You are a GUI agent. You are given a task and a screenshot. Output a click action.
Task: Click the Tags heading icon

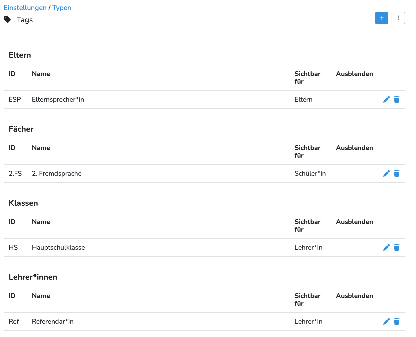click(x=7, y=20)
